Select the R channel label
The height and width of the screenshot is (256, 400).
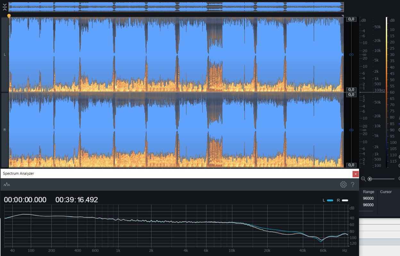[x=4, y=130]
